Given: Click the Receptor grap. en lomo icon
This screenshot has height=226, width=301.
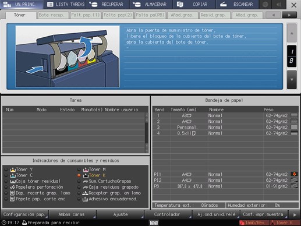Looking at the screenshot, I should (86, 193).
